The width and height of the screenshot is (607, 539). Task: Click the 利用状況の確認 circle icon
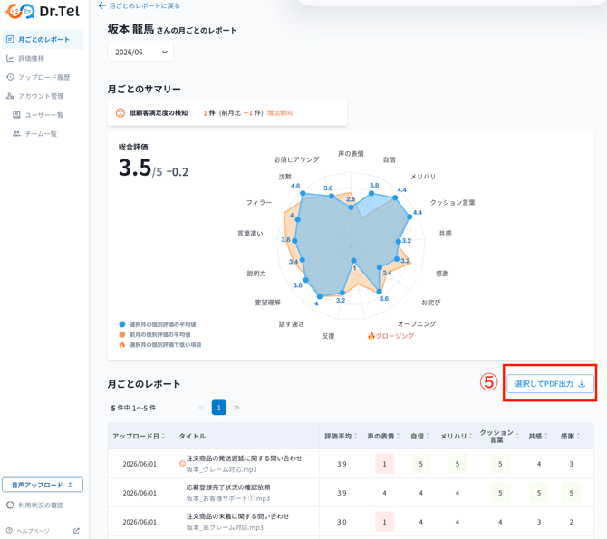coord(10,505)
